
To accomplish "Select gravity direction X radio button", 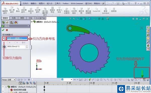I will 8,42.
